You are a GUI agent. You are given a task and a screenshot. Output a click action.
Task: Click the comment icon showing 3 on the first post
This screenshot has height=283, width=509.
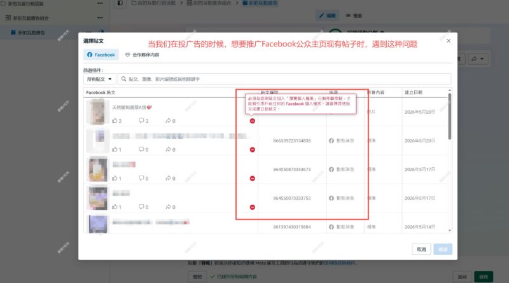point(141,121)
